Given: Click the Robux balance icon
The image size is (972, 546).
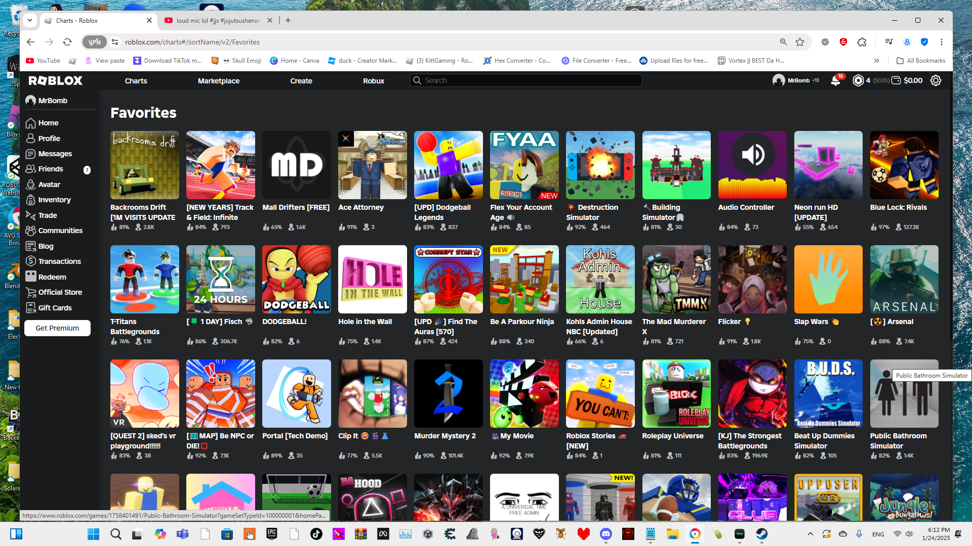Looking at the screenshot, I should [858, 80].
